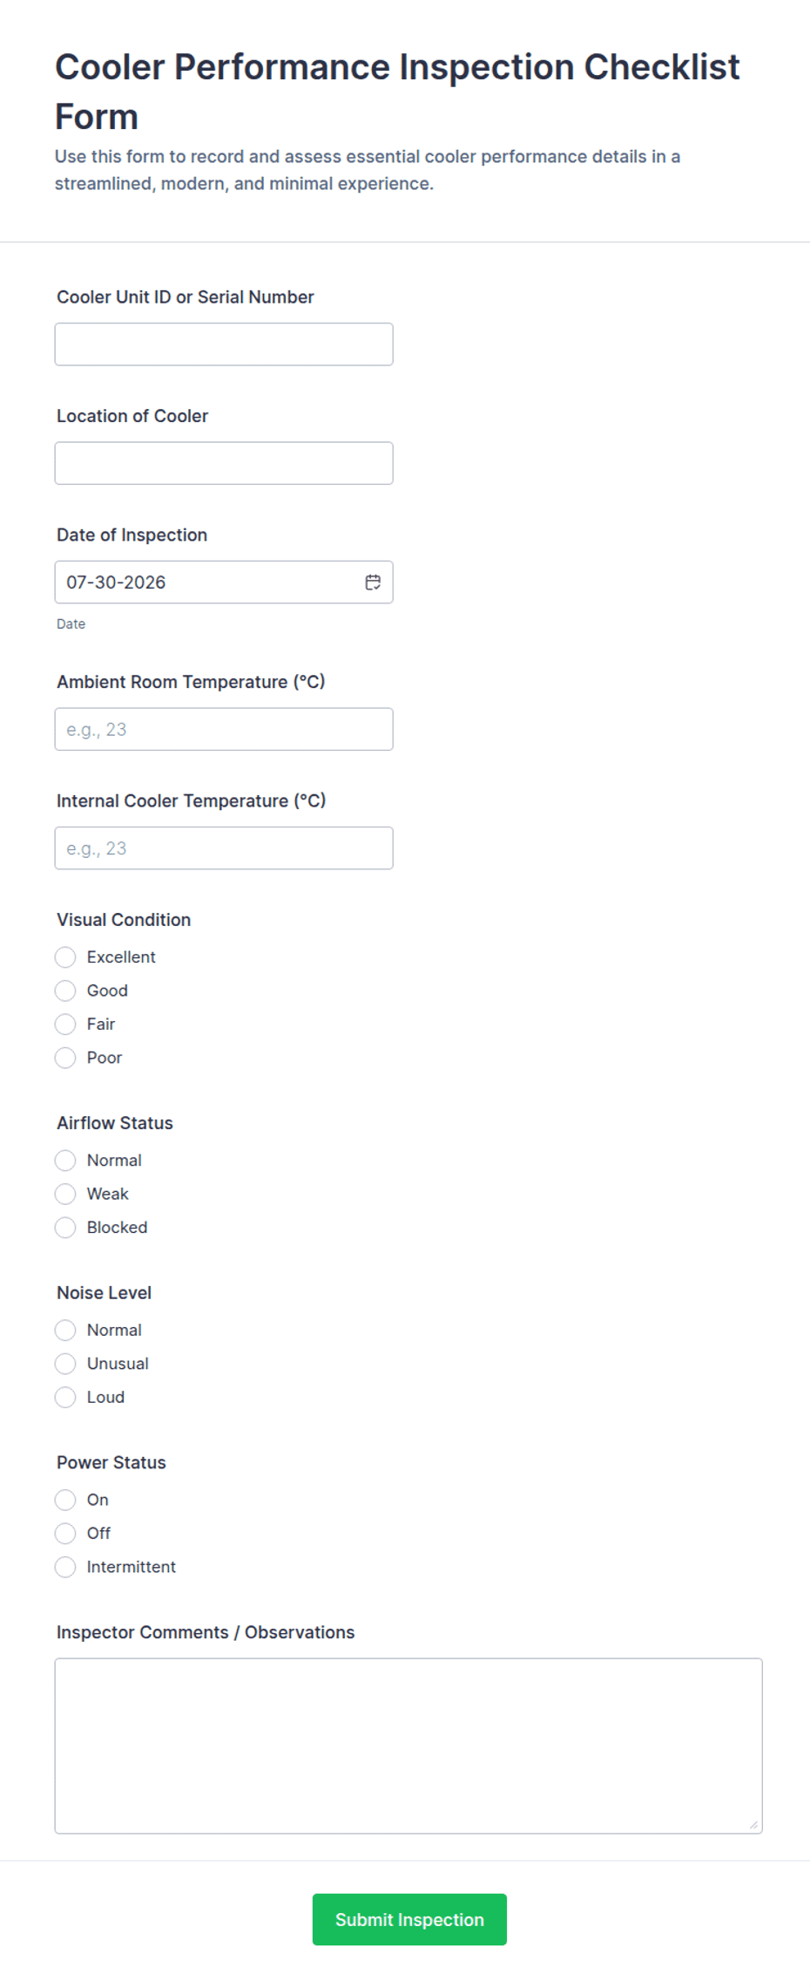Select Good visual condition
Screen dimensions: 810x1988
pyautogui.click(x=65, y=991)
